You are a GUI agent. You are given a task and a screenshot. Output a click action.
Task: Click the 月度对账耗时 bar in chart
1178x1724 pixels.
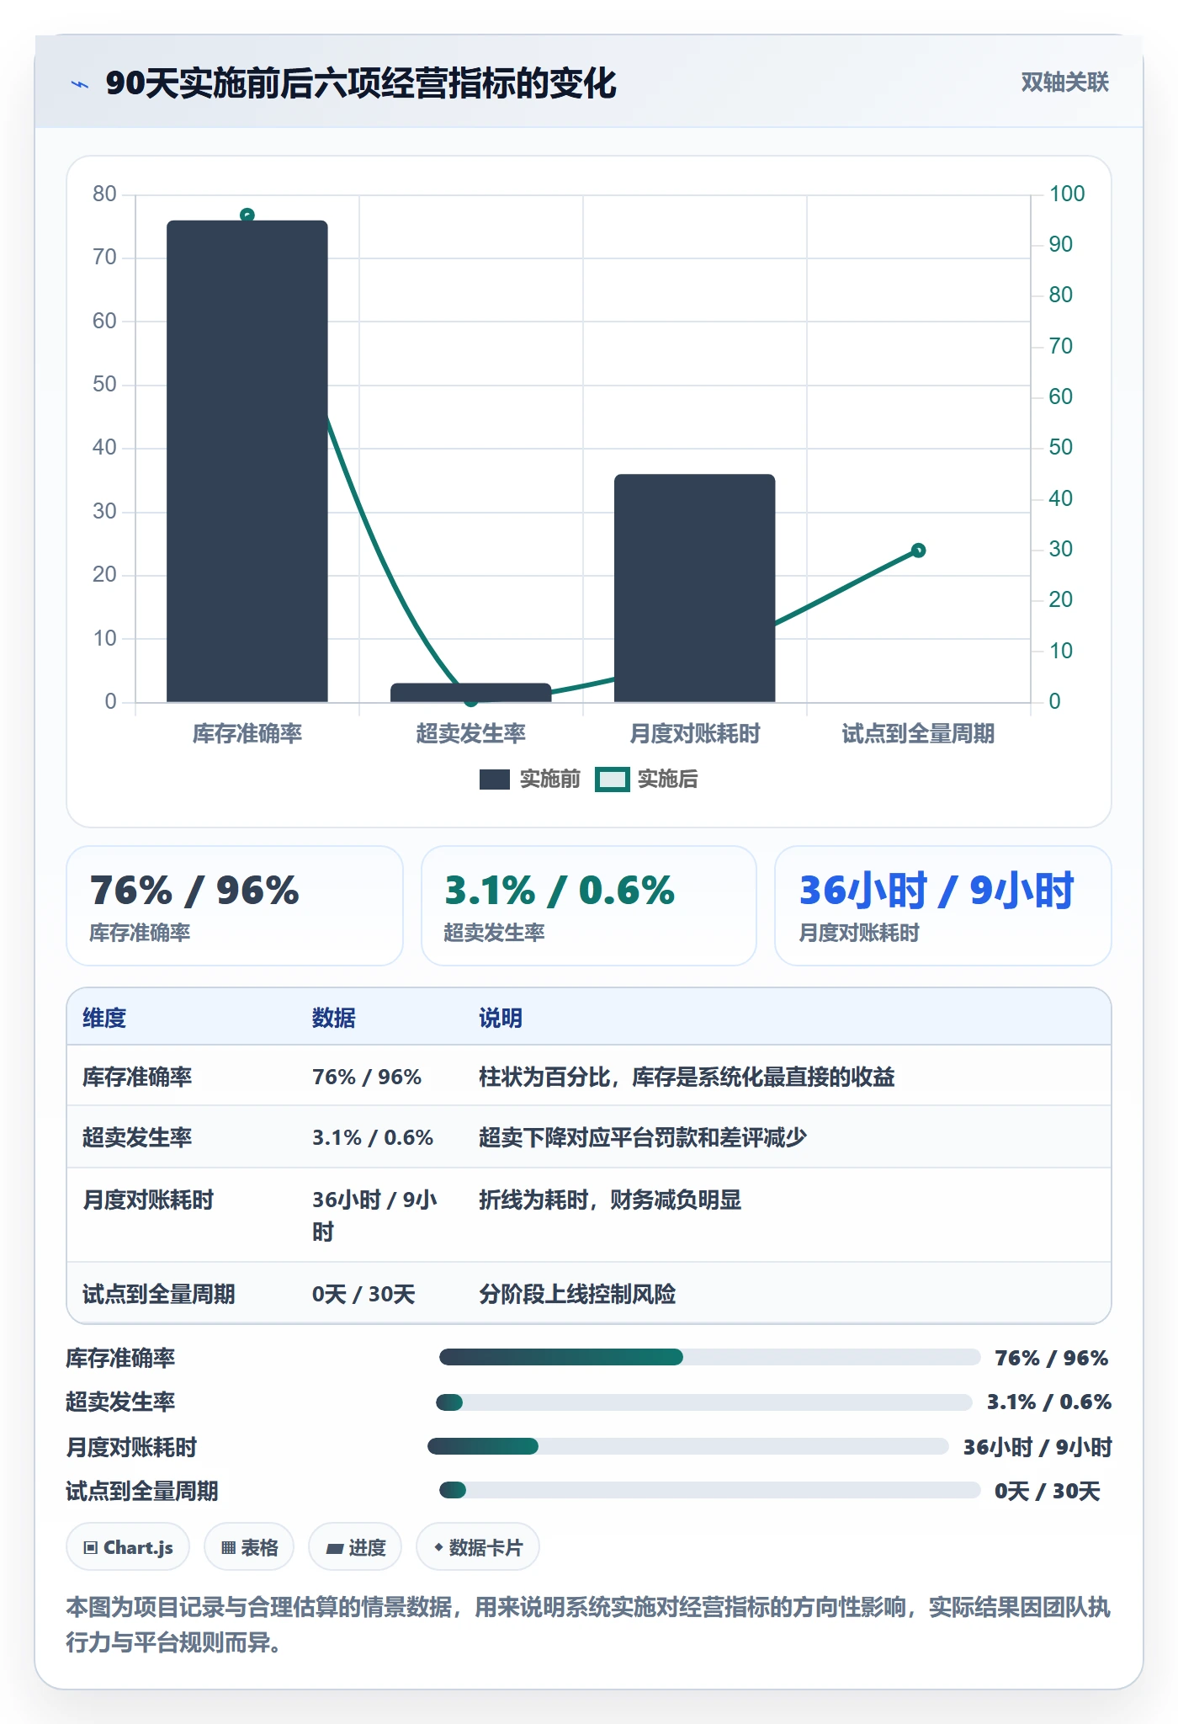(x=695, y=588)
